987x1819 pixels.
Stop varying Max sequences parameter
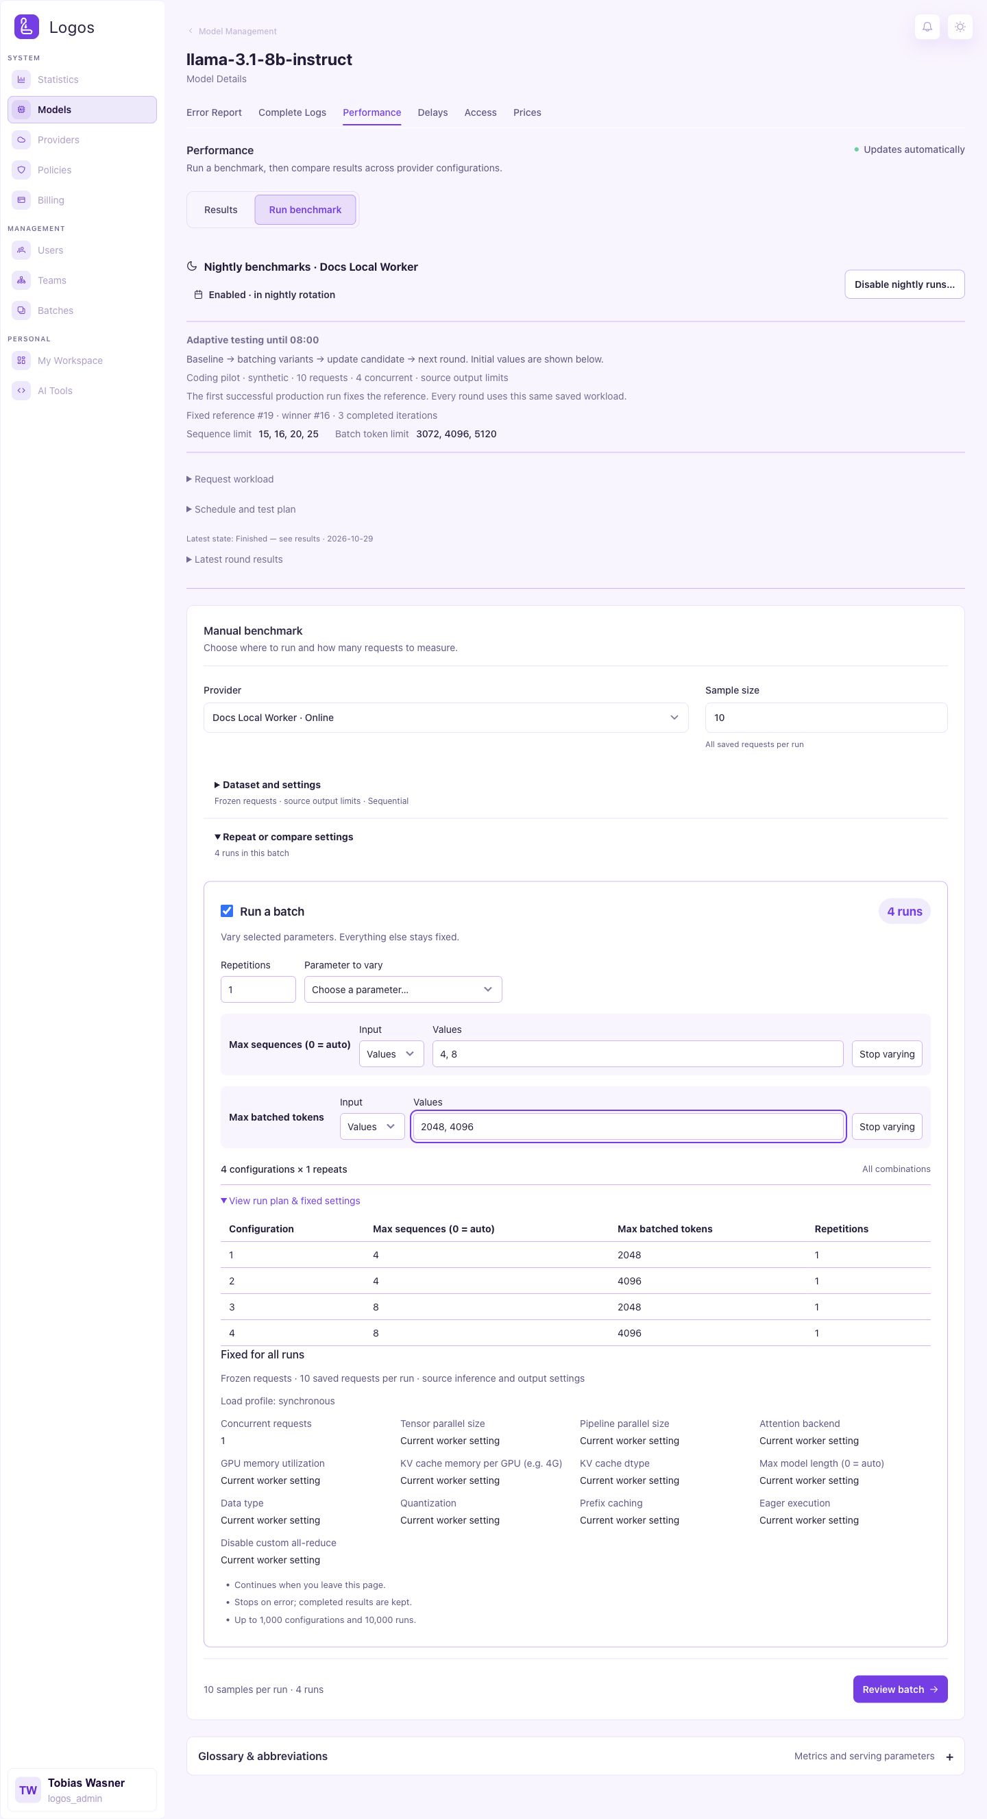point(887,1054)
